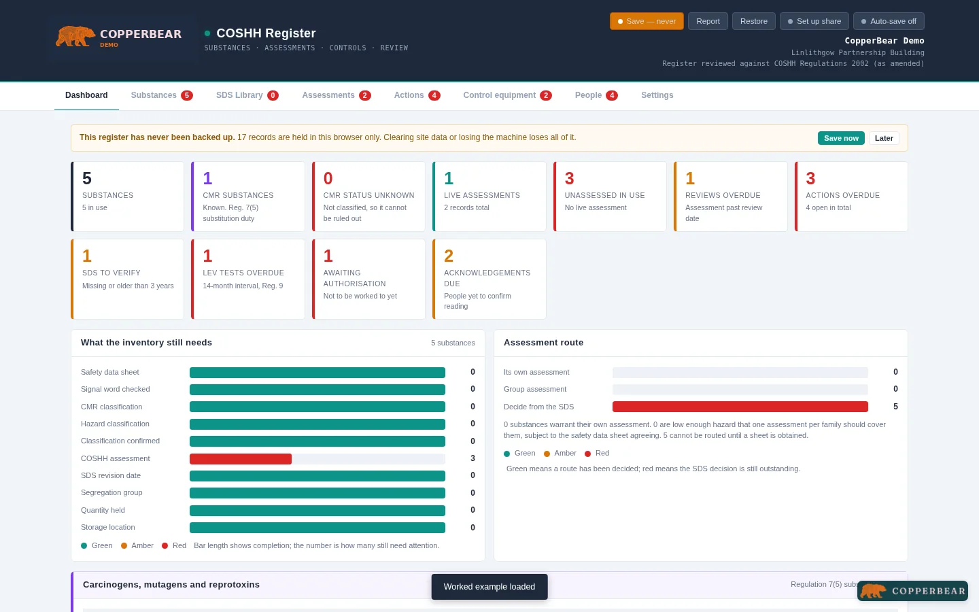Click the Storage location progress bar
This screenshot has height=612, width=979.
pyautogui.click(x=317, y=528)
